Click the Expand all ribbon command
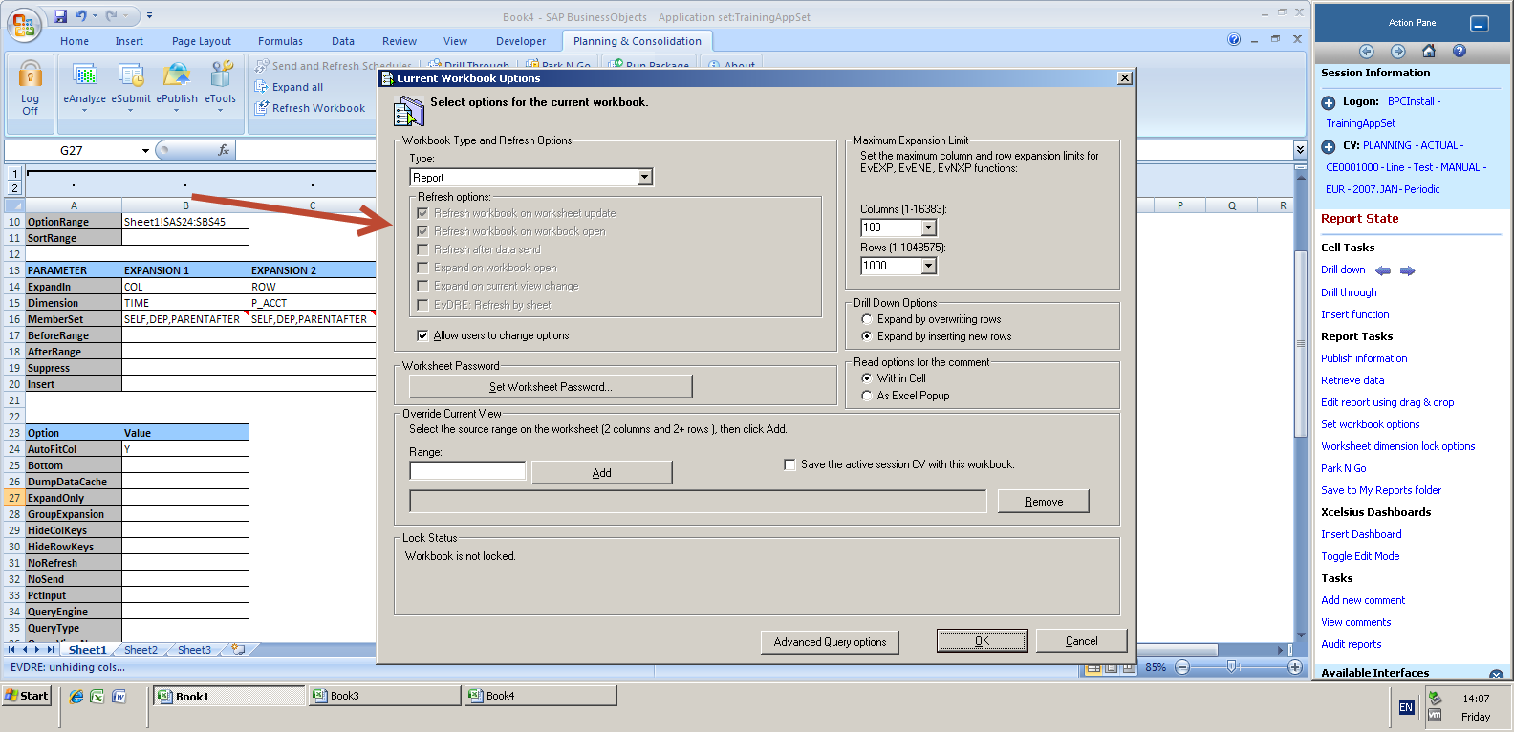The height and width of the screenshot is (732, 1514). click(289, 87)
